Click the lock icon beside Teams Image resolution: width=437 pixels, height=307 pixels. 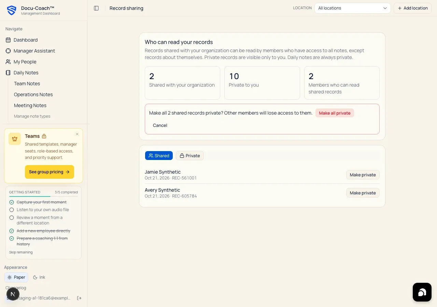pyautogui.click(x=44, y=136)
